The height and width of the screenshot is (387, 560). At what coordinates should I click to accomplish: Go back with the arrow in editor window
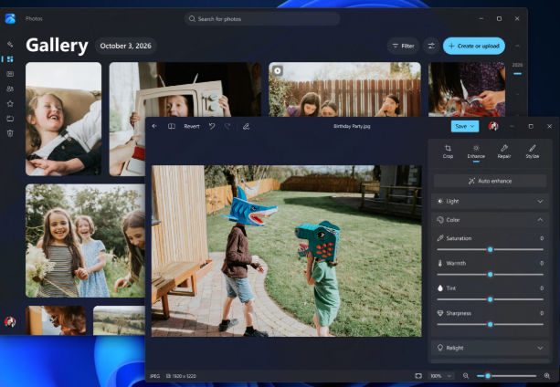point(154,126)
